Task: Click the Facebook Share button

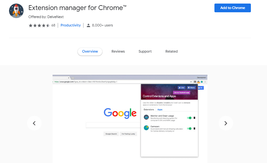Action: (x=192, y=87)
